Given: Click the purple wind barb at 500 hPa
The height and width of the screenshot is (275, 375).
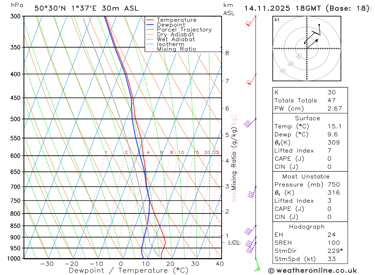Looking at the screenshot, I should [x=250, y=123].
